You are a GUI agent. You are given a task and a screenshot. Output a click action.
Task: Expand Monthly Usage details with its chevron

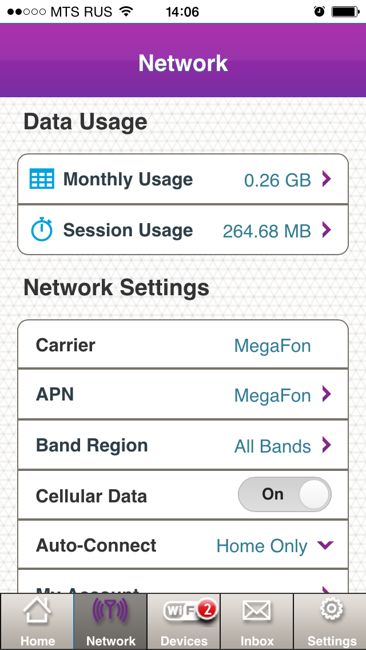pyautogui.click(x=326, y=179)
